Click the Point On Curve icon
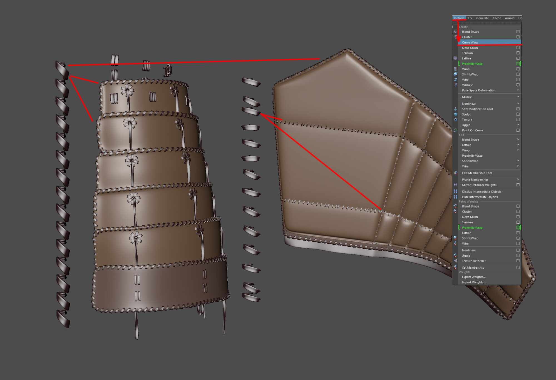This screenshot has height=380, width=556. 455,130
